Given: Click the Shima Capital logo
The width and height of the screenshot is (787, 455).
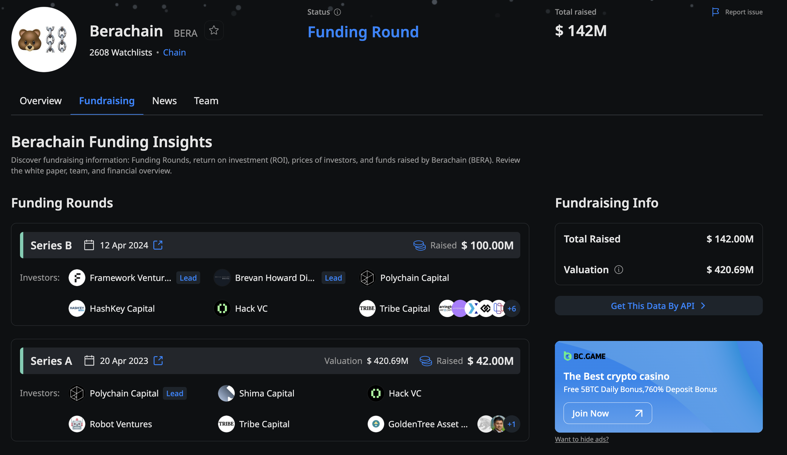Looking at the screenshot, I should point(226,393).
